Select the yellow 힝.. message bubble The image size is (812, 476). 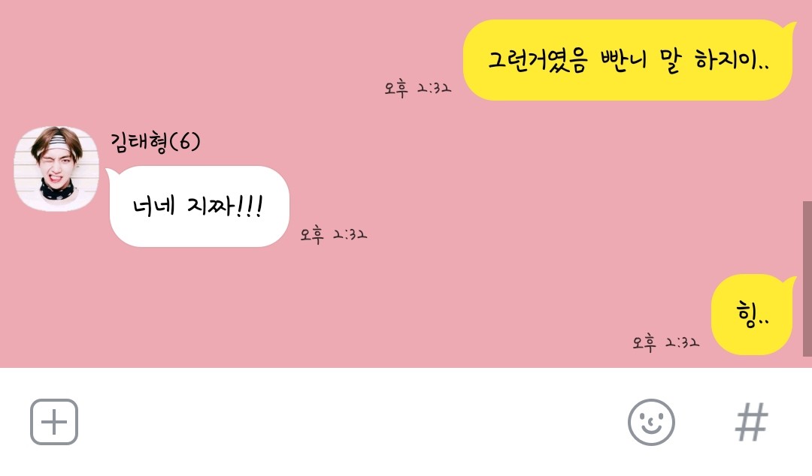(753, 314)
